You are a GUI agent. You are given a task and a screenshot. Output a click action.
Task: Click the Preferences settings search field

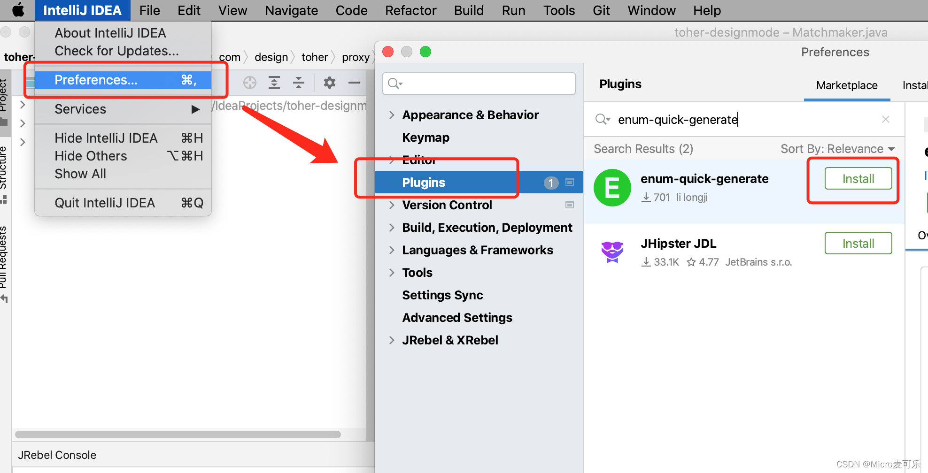point(479,84)
